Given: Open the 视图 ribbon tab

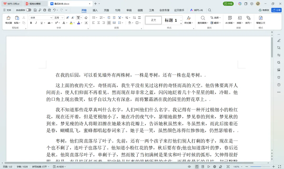Looking at the screenshot, I should coord(140,10).
